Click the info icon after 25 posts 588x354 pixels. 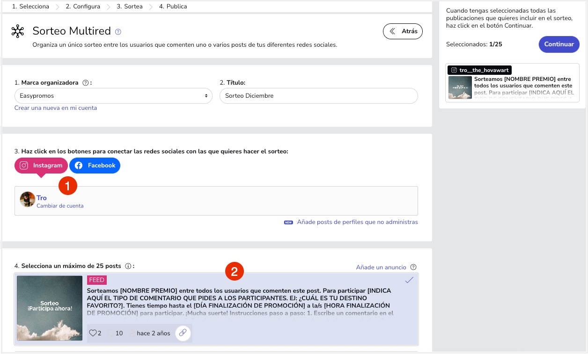128,266
